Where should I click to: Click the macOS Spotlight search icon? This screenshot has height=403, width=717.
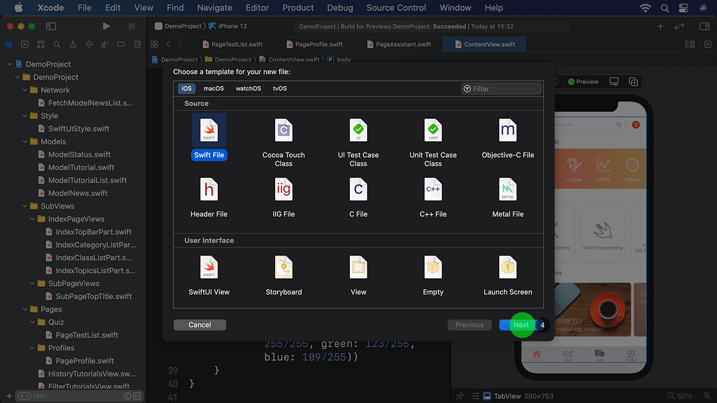click(665, 8)
